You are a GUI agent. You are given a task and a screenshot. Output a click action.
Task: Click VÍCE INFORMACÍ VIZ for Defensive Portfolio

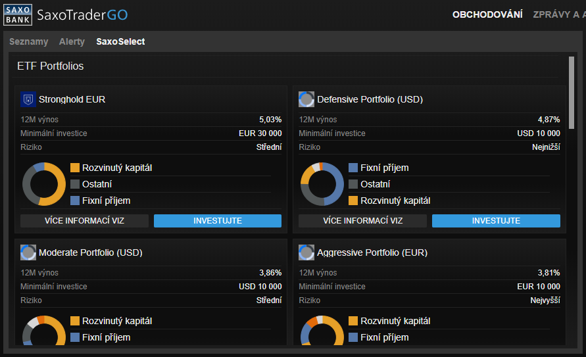362,221
